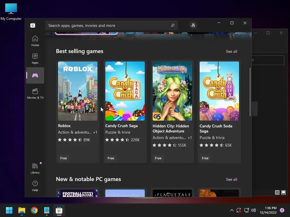Launch Google Chrome from the taskbar
This screenshot has height=217, width=290.
point(34,210)
